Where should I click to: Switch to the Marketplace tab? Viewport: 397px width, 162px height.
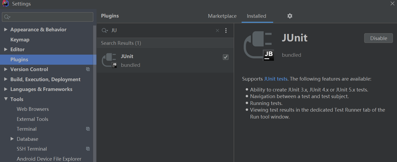[222, 16]
